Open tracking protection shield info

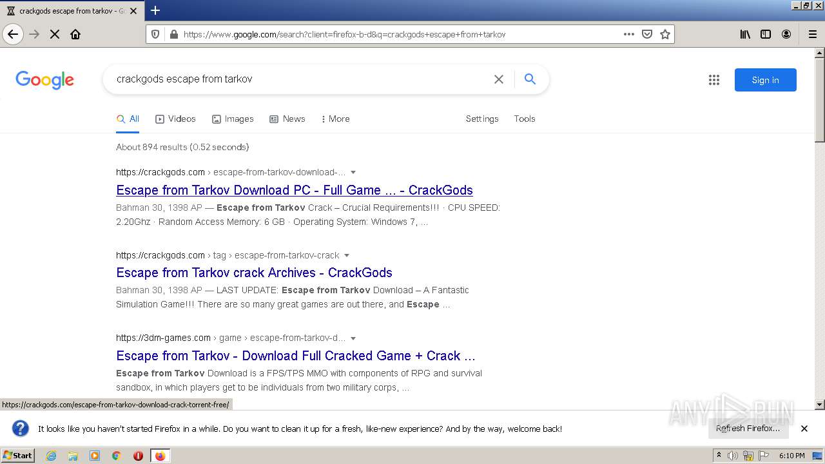click(155, 34)
